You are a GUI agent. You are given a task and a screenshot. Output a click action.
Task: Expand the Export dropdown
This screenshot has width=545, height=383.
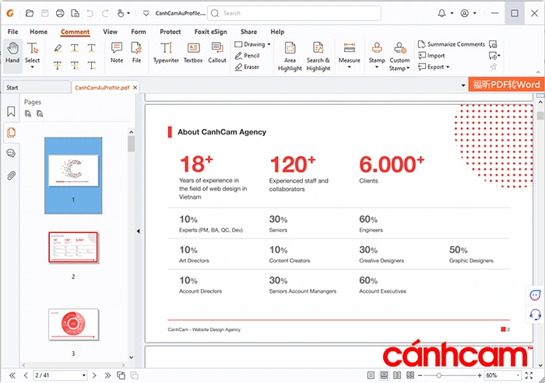[448, 67]
